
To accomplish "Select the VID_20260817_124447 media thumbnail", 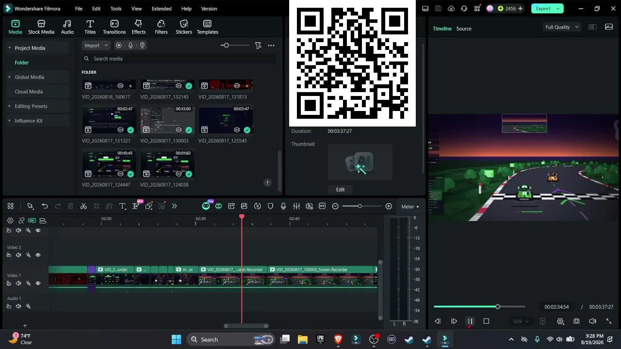I will [109, 164].
